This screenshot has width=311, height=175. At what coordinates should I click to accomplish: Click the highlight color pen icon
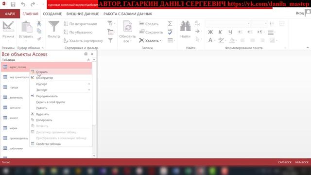tap(221, 40)
